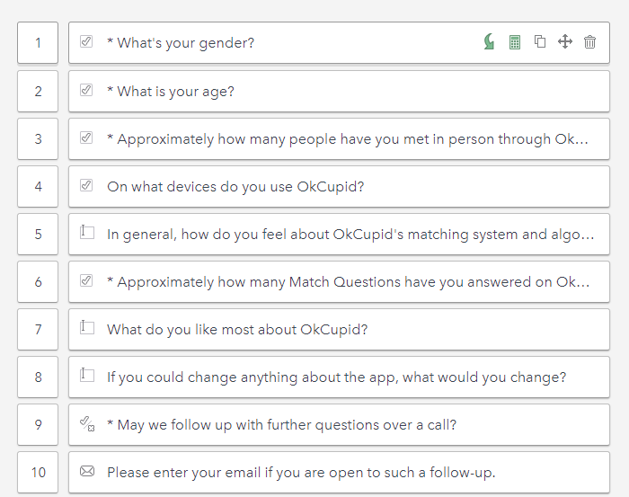Image resolution: width=629 pixels, height=497 pixels.
Task: Click the envelope icon on the email question
Action: coord(87,471)
